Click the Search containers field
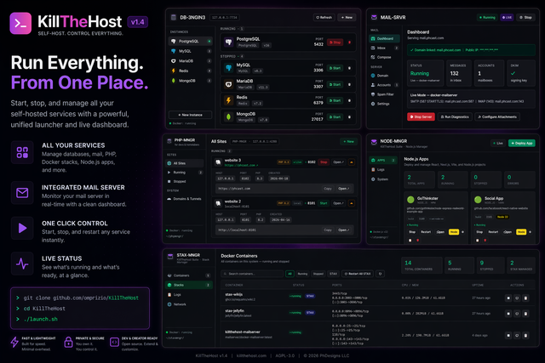 point(252,274)
